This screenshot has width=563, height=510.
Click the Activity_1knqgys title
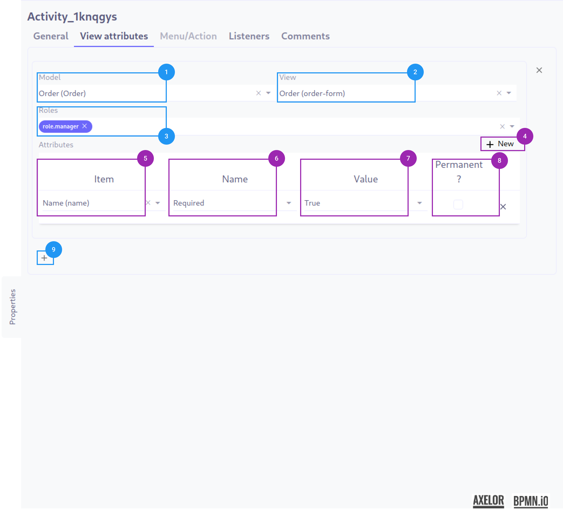click(72, 16)
